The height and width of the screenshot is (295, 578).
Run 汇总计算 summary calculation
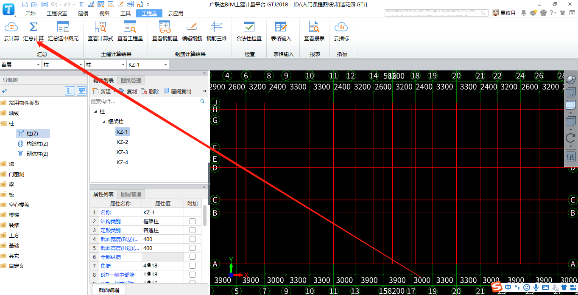[x=34, y=32]
